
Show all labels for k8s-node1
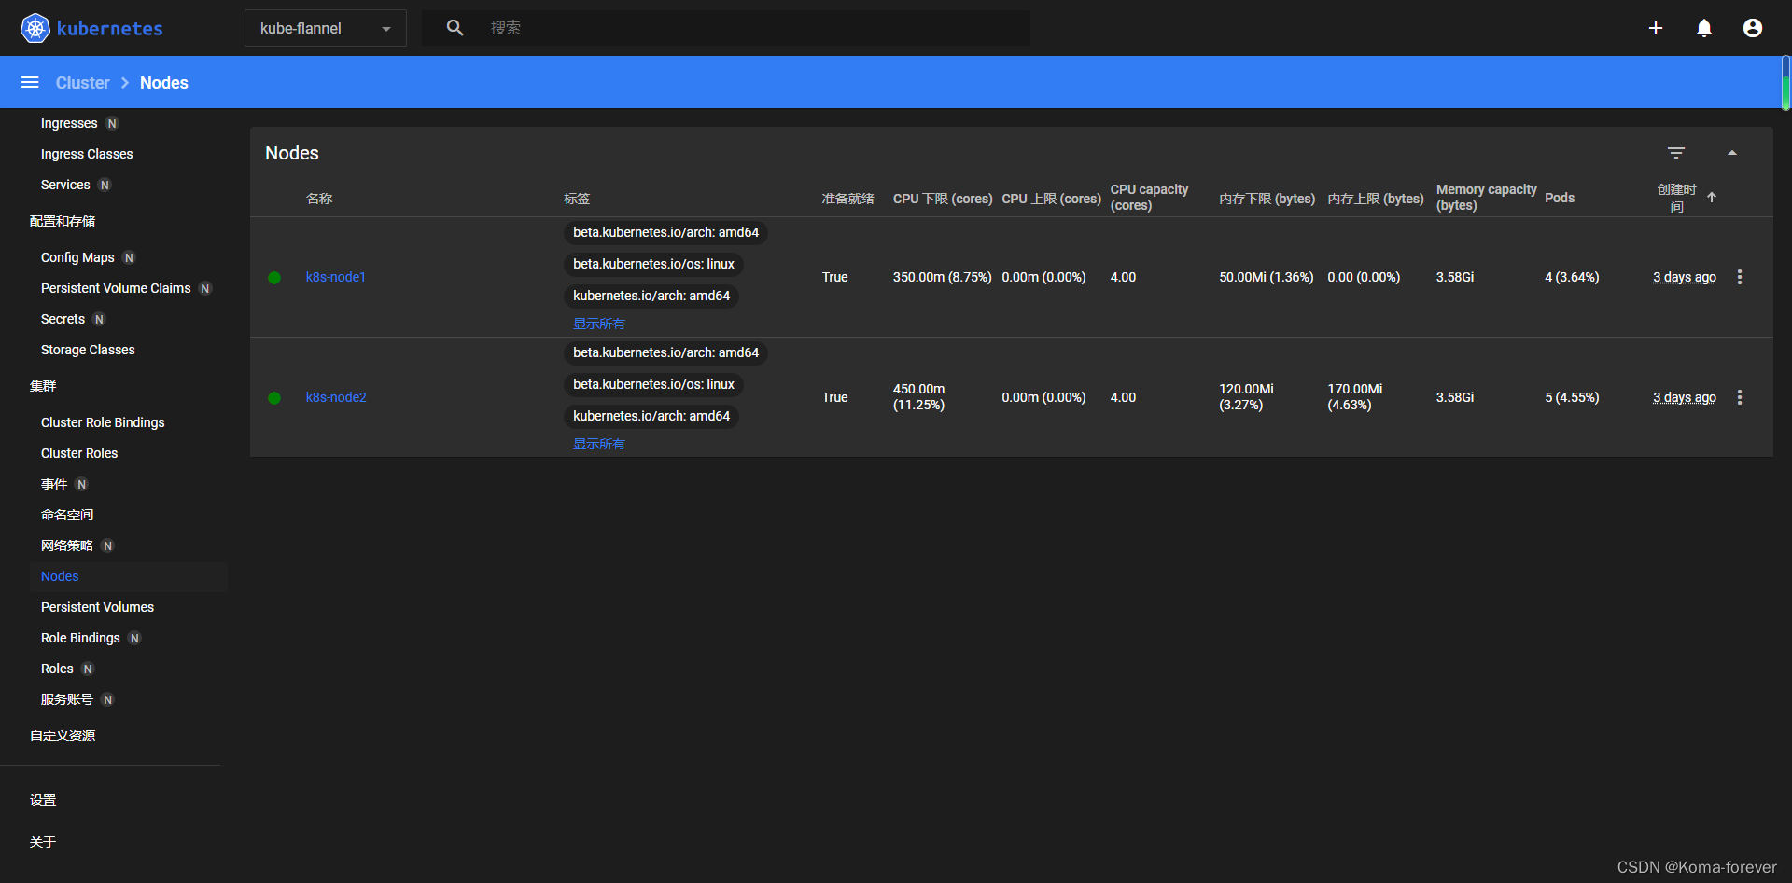[x=599, y=324]
